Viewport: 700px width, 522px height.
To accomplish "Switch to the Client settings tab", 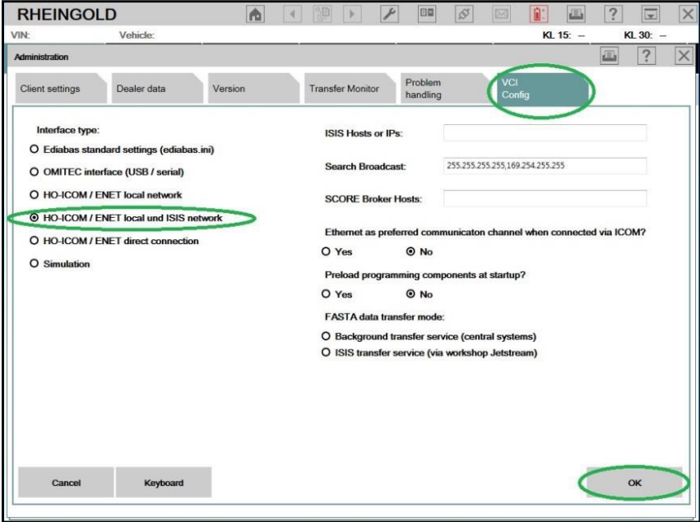I will pyautogui.click(x=60, y=88).
